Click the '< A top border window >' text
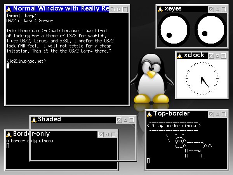 click(174, 126)
